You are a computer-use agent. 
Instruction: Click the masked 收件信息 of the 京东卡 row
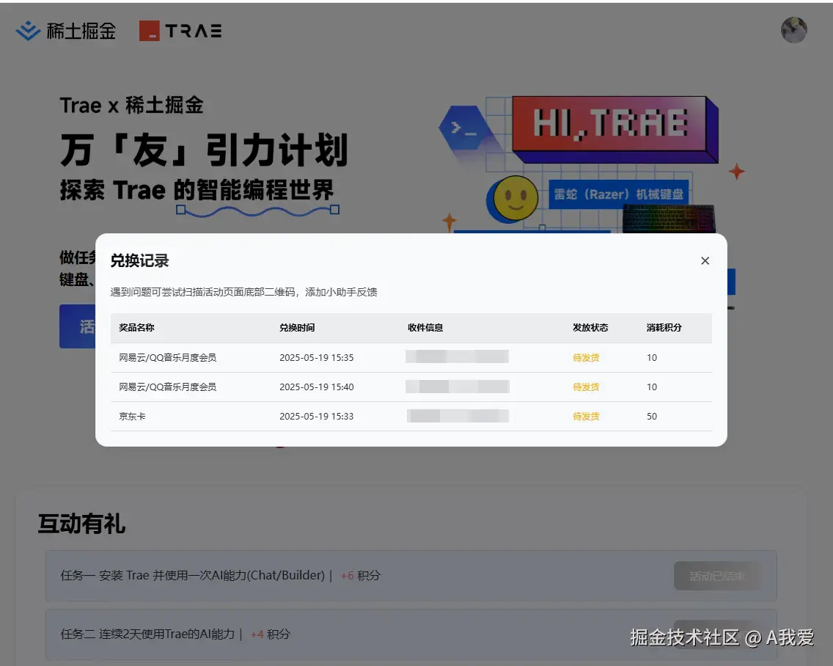coord(458,416)
